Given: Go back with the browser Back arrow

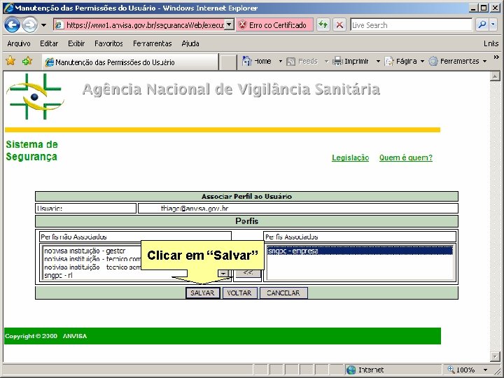Looking at the screenshot, I should (x=12, y=25).
